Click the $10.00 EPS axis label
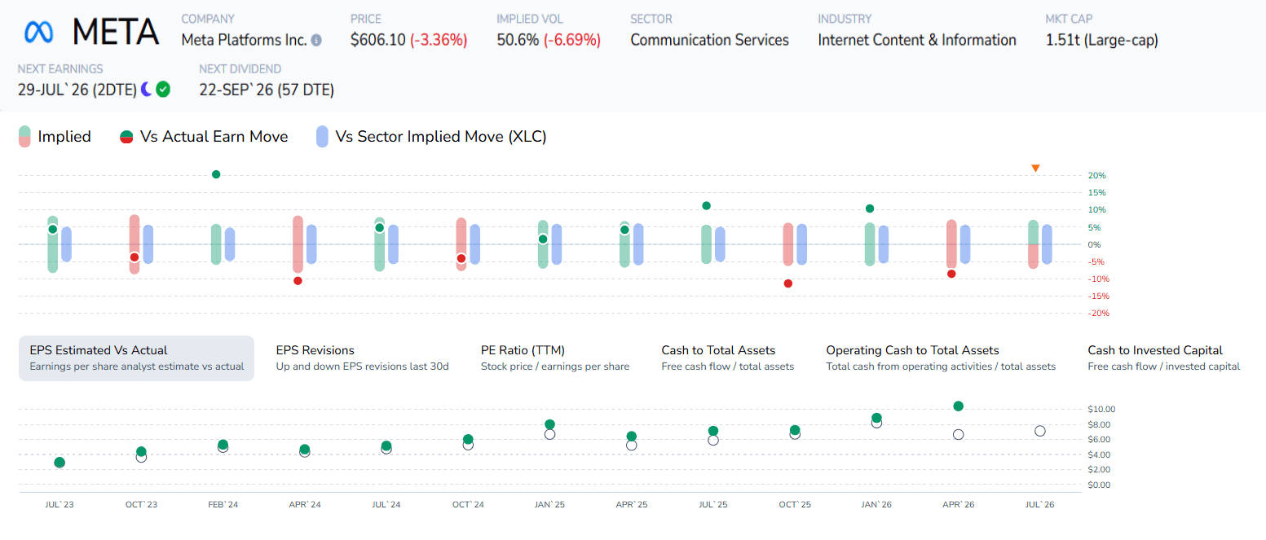 pyautogui.click(x=1101, y=409)
